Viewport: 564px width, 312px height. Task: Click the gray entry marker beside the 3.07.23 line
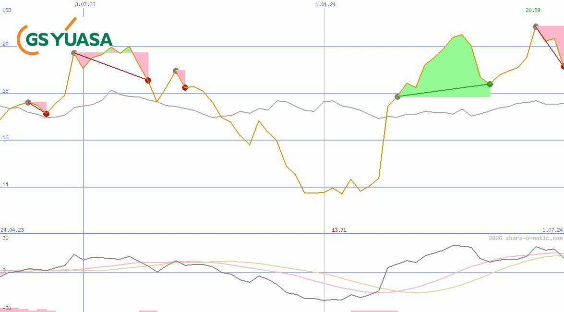(x=74, y=53)
